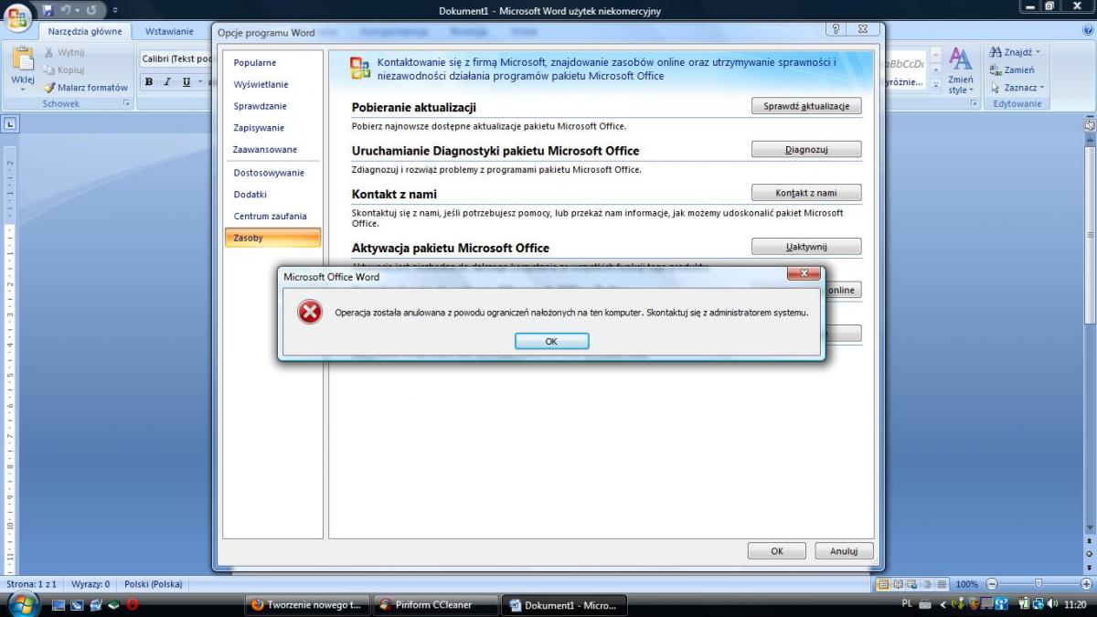The width and height of the screenshot is (1097, 617).
Task: Click Anuluj in Word options dialog
Action: (x=844, y=551)
